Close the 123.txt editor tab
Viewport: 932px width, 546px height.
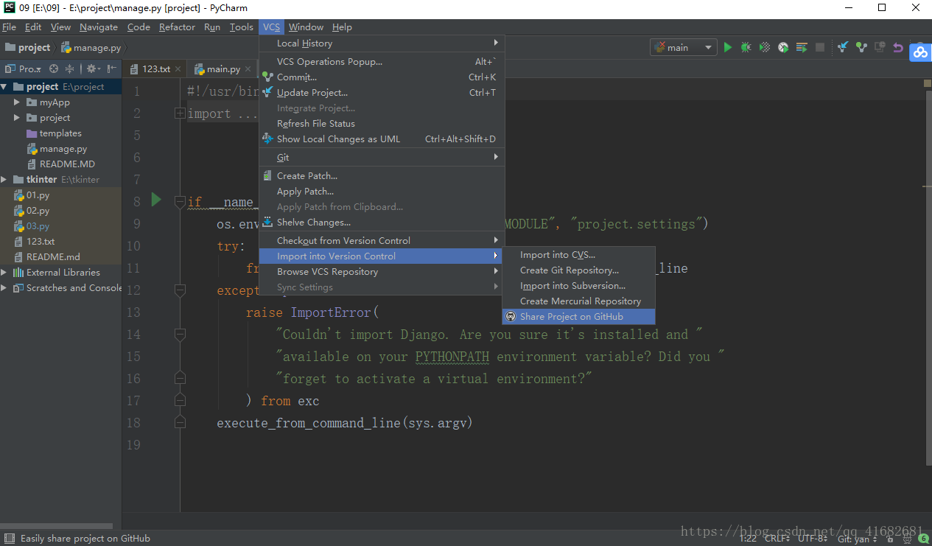point(179,69)
